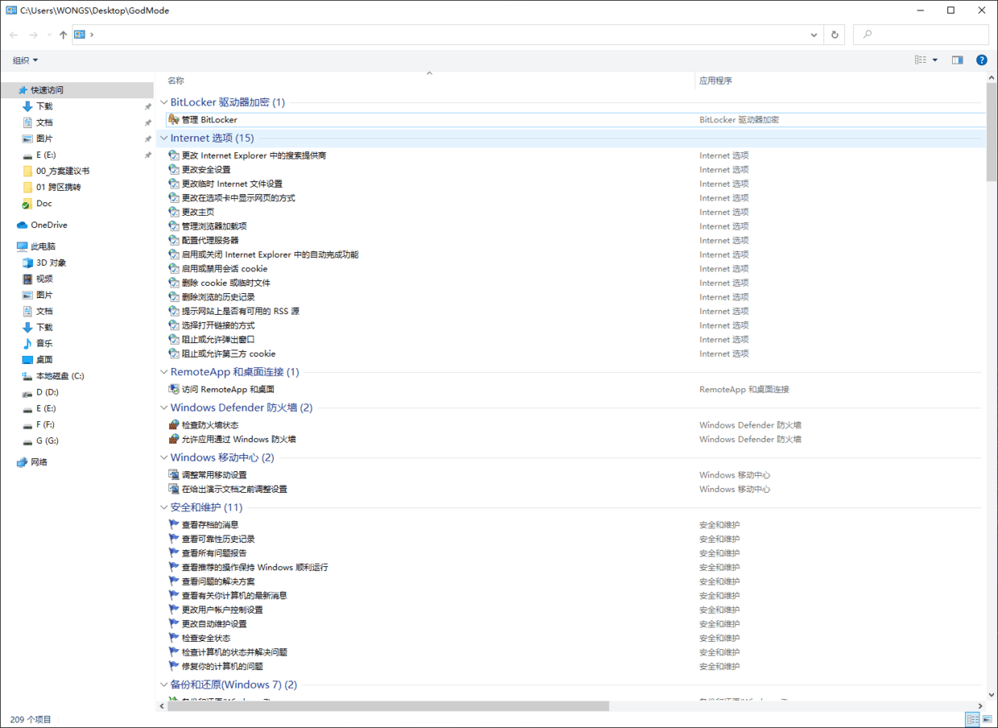Select 更改自动维护设置 entry
This screenshot has width=998, height=728.
tap(214, 624)
